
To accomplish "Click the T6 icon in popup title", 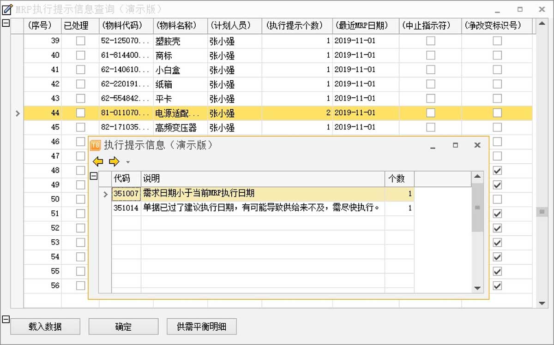I will 95,145.
